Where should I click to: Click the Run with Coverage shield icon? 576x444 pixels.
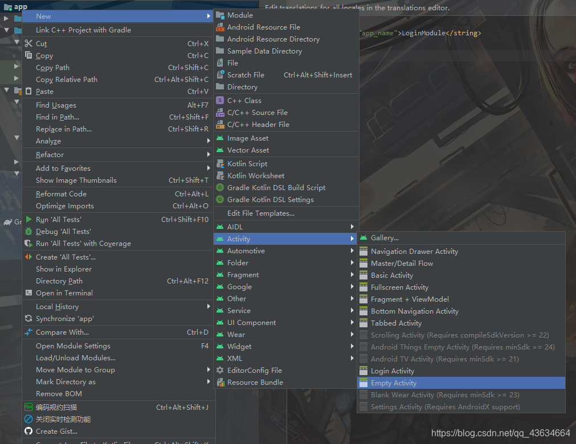[28, 243]
